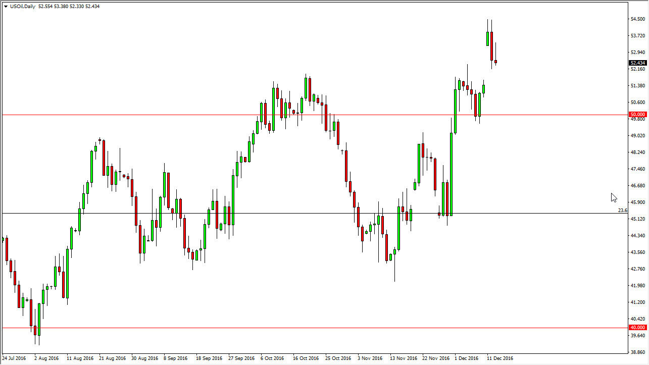Image resolution: width=649 pixels, height=365 pixels.
Task: Expand the USOil,Daily symbol dropdown arrow
Action: 6,7
